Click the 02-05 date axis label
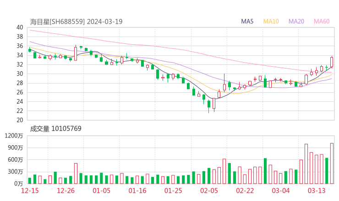The height and width of the screenshot is (201, 339). click(209, 190)
